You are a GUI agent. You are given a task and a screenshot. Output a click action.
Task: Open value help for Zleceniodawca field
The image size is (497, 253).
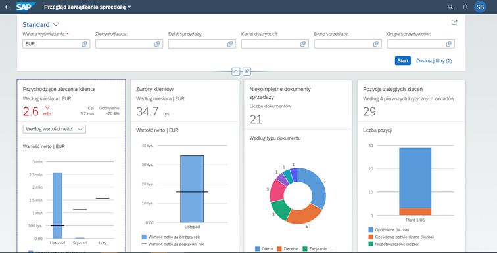click(x=157, y=44)
